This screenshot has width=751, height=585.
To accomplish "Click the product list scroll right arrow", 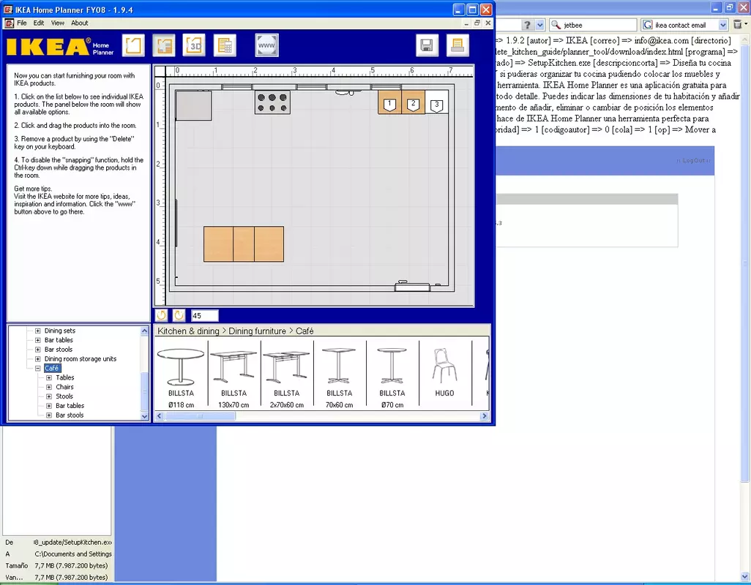I will coord(485,416).
